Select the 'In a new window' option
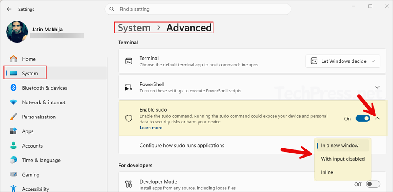Image resolution: width=393 pixels, height=192 pixels. pos(340,146)
